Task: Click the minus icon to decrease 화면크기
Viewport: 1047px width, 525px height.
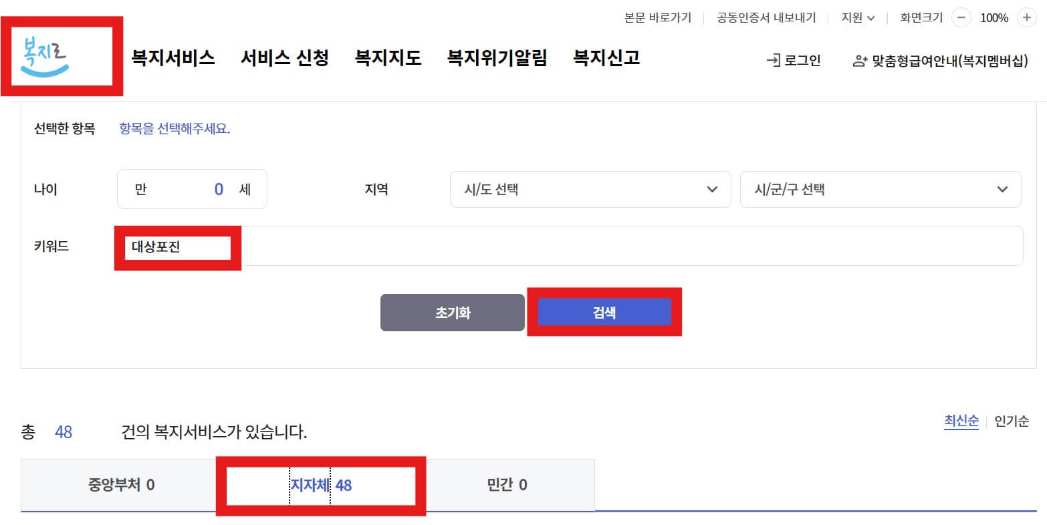Action: click(x=961, y=18)
